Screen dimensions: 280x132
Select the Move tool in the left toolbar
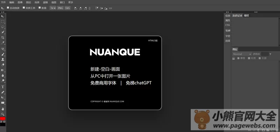pos(3,16)
